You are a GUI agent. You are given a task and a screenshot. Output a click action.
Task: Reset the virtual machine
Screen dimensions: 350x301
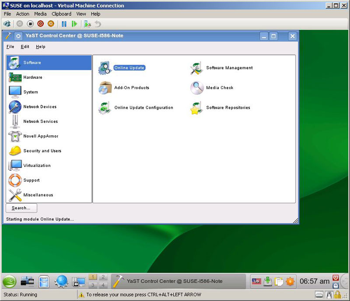[x=74, y=24]
